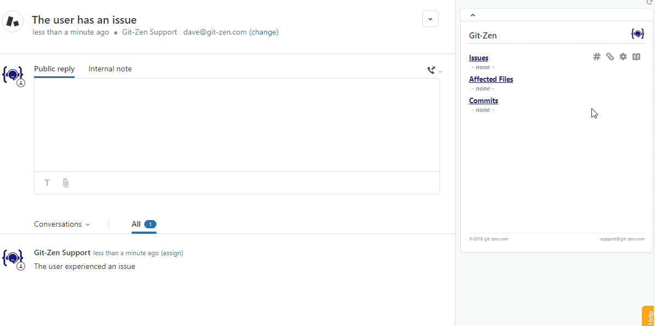Click the phone call icon above the reply box
655x326 pixels.
[x=431, y=70]
